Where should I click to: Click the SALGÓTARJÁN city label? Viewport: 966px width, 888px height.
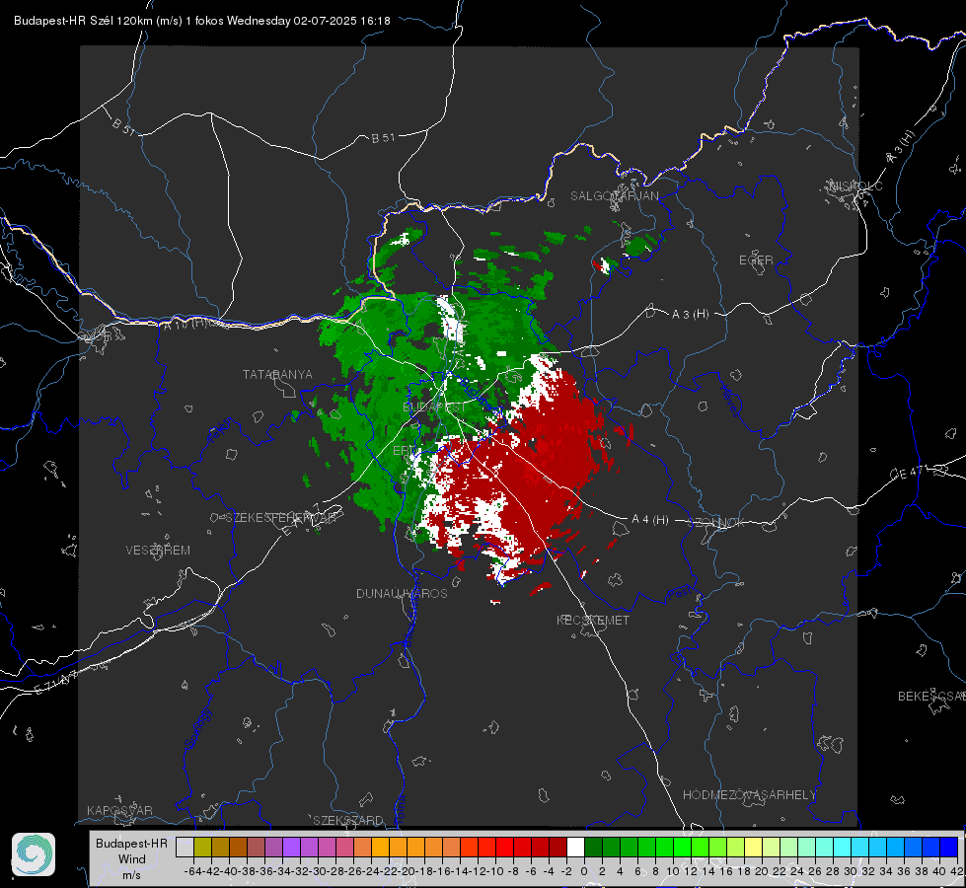pyautogui.click(x=614, y=196)
